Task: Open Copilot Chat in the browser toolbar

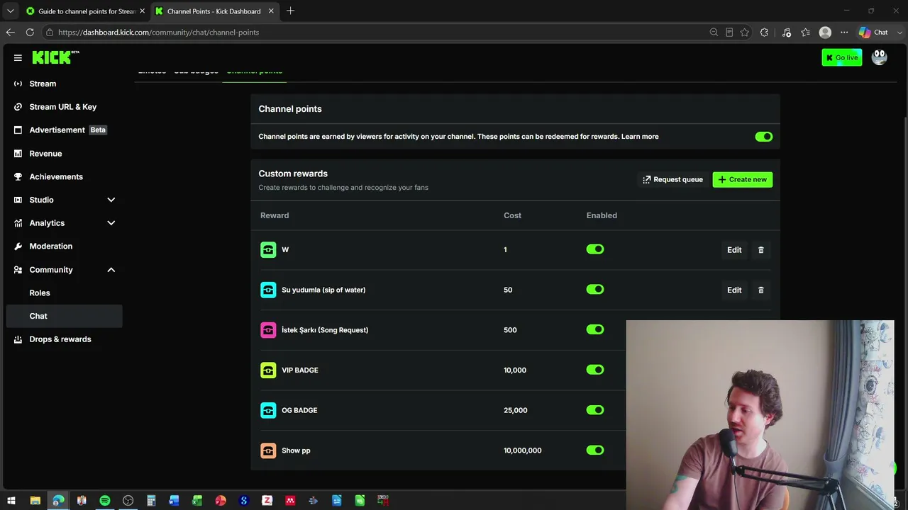Action: pos(873,32)
